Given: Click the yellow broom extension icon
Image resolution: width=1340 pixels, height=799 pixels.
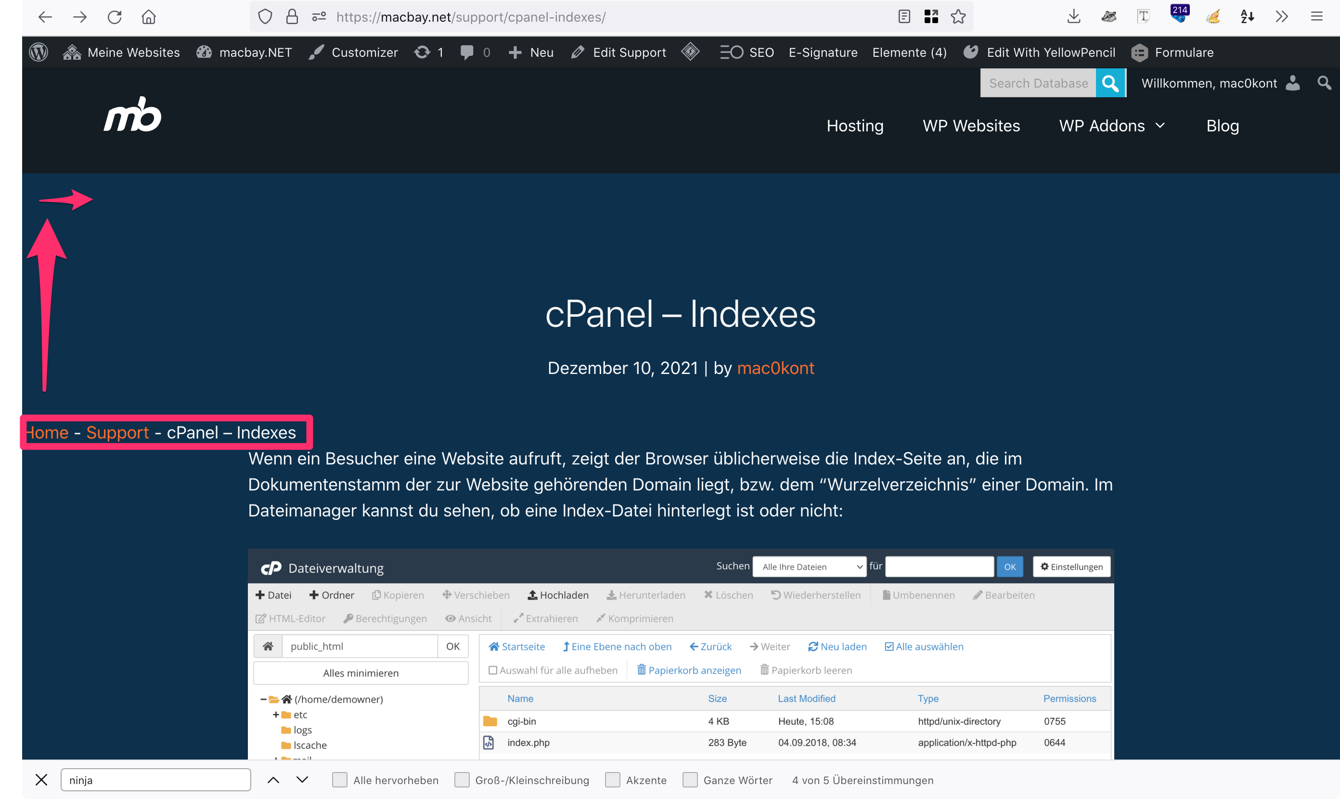Looking at the screenshot, I should (x=1213, y=17).
